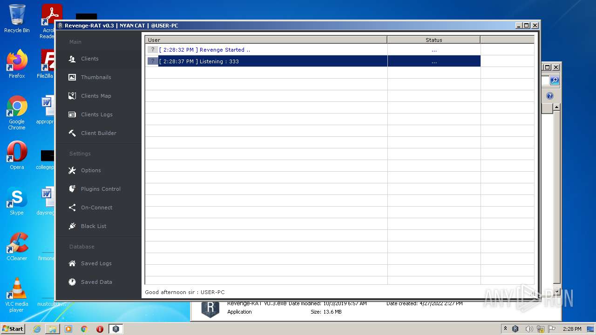Open the media player taskbar icon
Image resolution: width=596 pixels, height=335 pixels.
click(x=68, y=329)
